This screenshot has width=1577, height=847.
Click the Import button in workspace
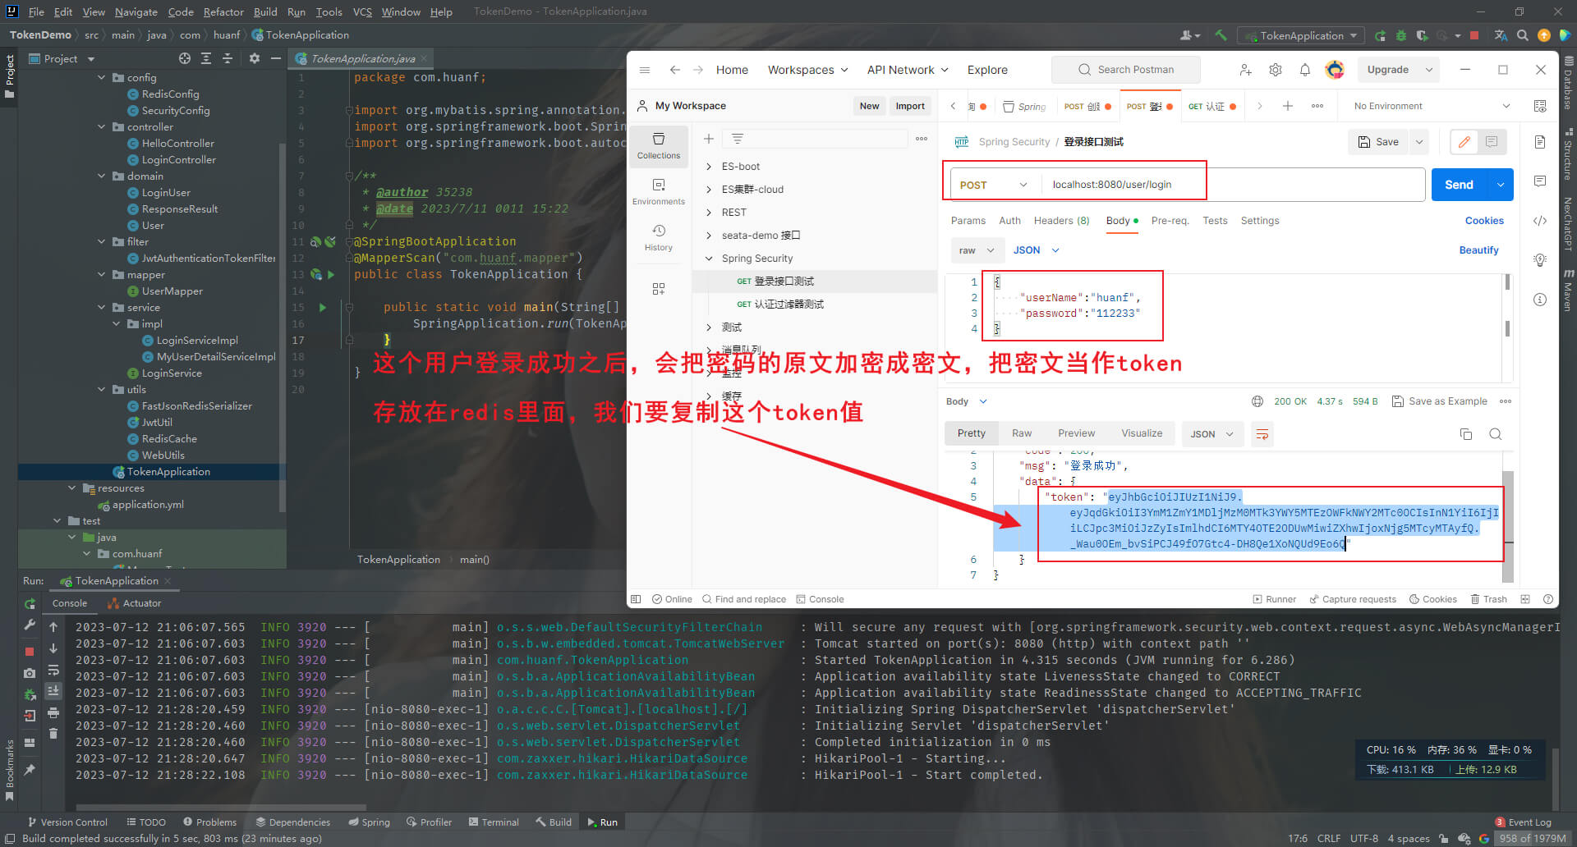(910, 106)
